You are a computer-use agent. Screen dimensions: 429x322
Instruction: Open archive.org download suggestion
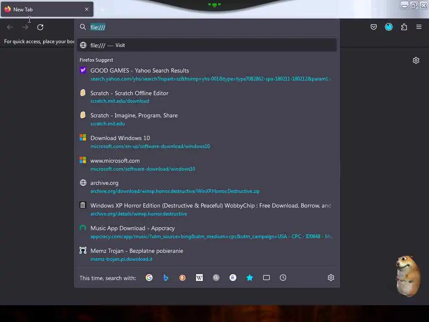pos(207,187)
